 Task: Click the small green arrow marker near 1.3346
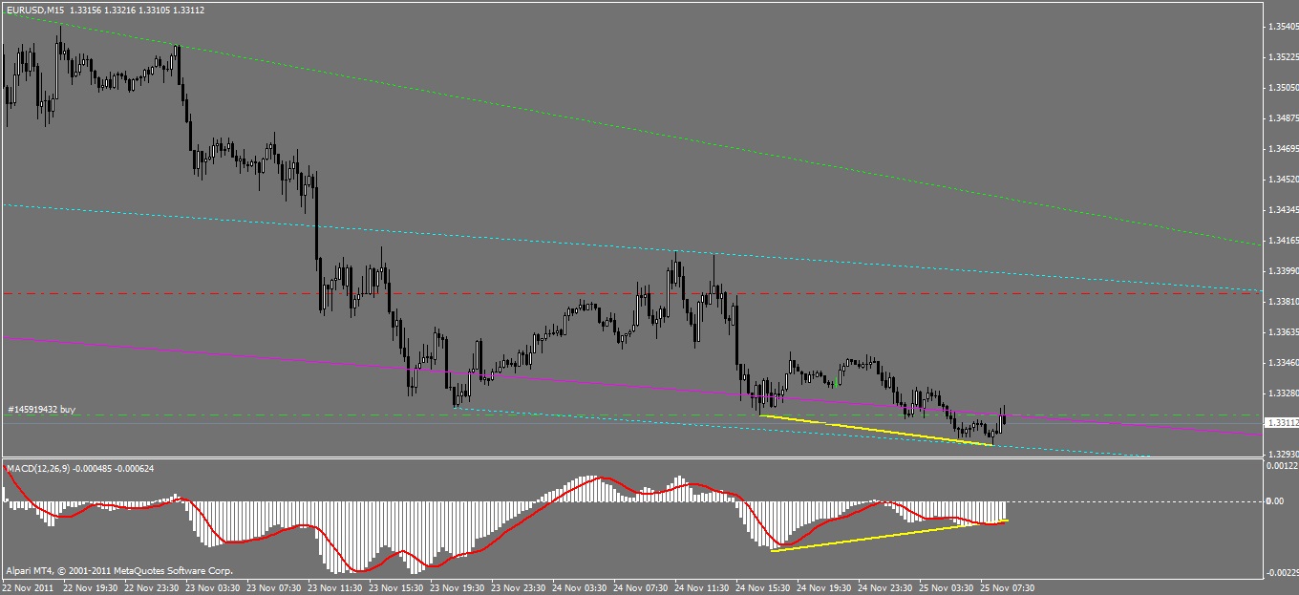point(836,383)
